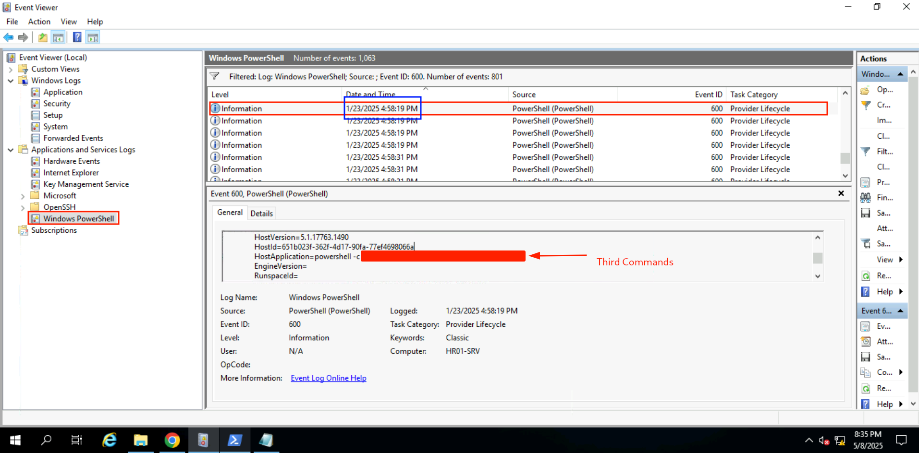Click Show/Hide Action Pane toolbar icon
This screenshot has height=453, width=919.
point(93,37)
